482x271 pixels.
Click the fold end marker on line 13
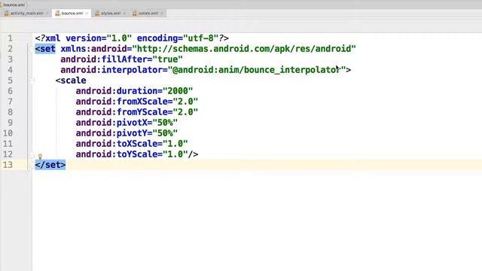tap(32, 165)
